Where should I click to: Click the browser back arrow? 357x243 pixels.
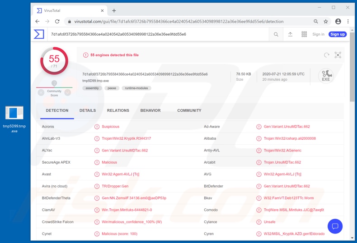[x=38, y=21]
